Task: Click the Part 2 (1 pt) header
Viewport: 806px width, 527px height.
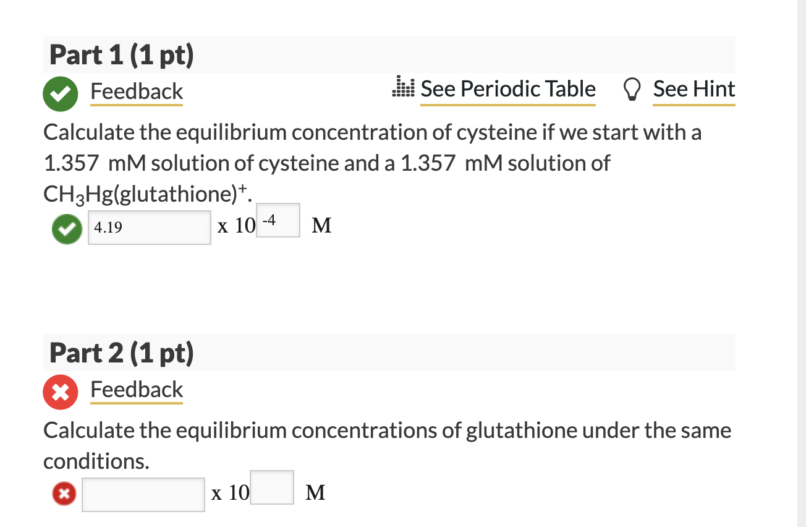Action: [x=122, y=353]
